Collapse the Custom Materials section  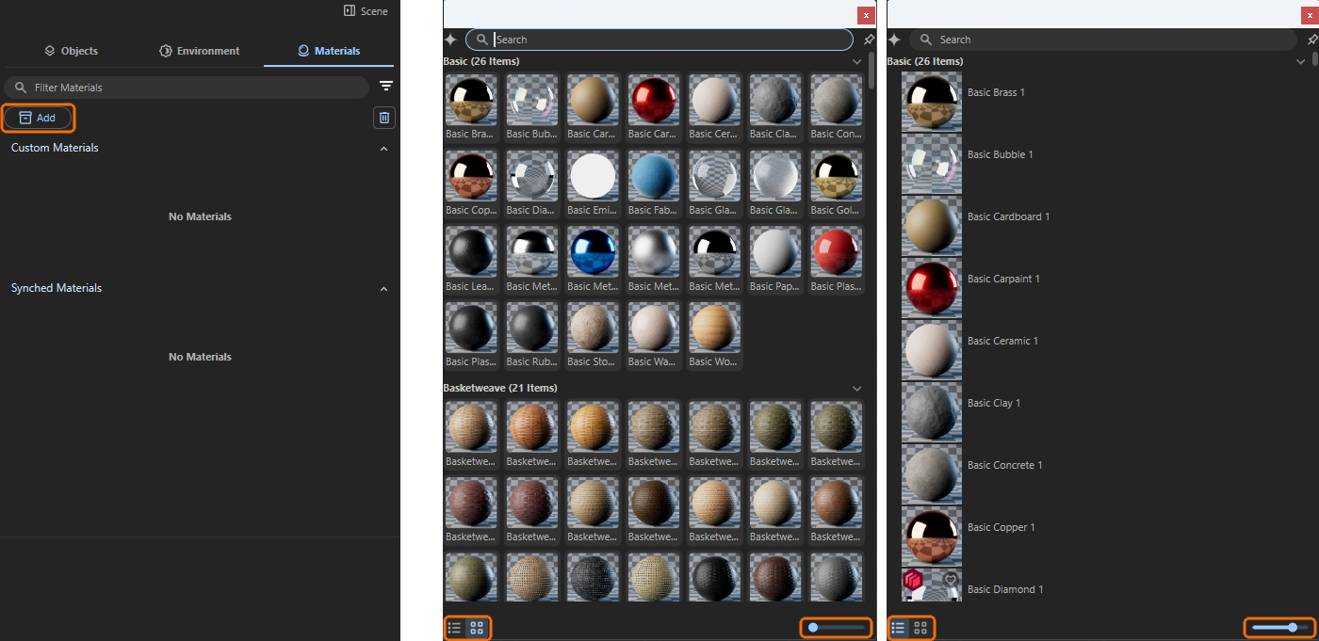click(x=383, y=148)
